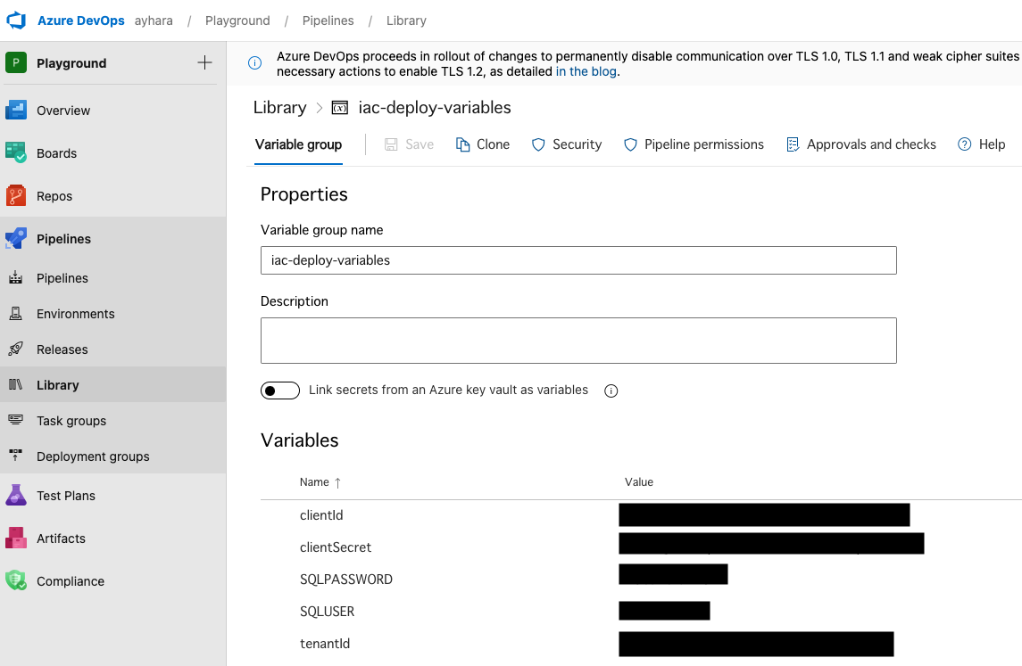
Task: Select the Variable group tab
Action: (x=298, y=144)
